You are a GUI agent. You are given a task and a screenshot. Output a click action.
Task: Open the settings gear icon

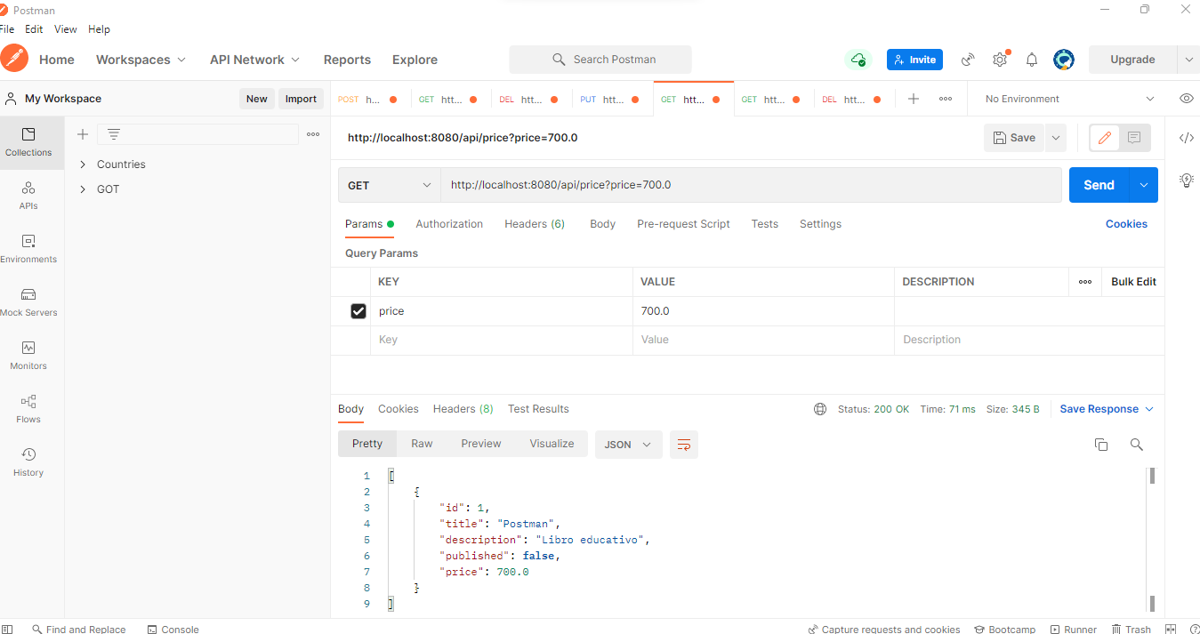1000,60
